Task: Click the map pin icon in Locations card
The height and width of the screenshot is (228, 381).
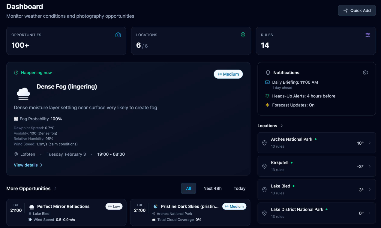Action: [x=243, y=35]
